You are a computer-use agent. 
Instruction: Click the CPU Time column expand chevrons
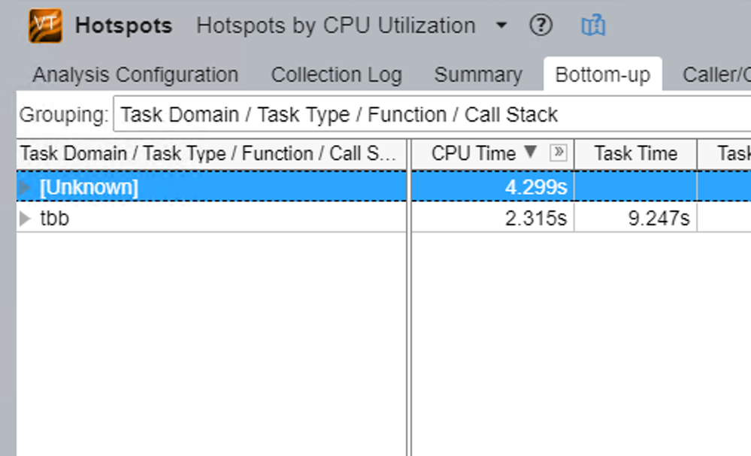click(x=558, y=153)
